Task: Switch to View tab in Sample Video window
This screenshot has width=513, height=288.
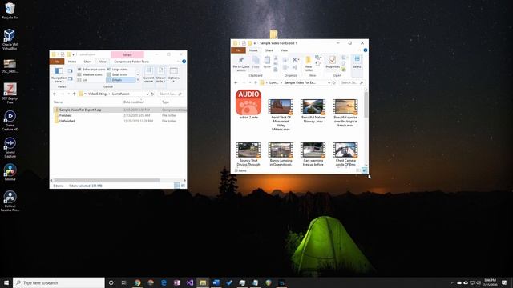Action: (284, 50)
